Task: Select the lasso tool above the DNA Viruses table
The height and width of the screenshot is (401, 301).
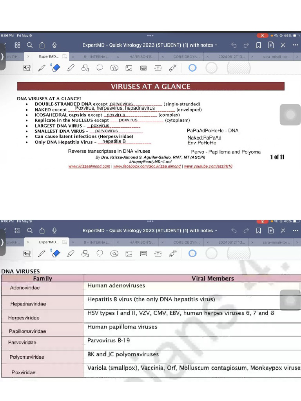Action: (100, 253)
